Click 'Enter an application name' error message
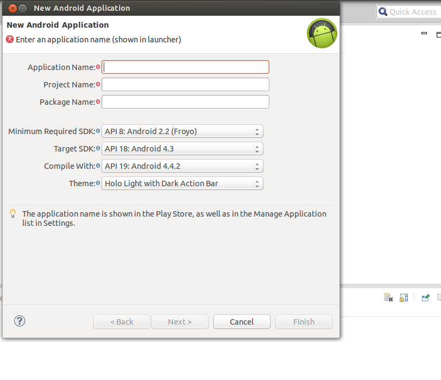 (x=98, y=40)
